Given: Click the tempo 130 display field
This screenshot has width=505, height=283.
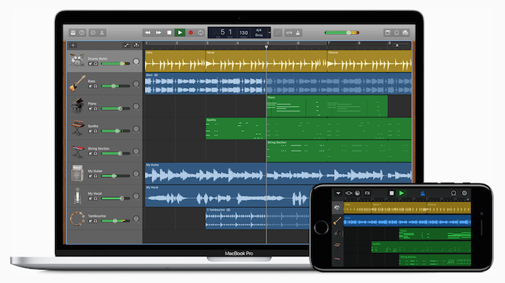Looking at the screenshot, I should (243, 32).
